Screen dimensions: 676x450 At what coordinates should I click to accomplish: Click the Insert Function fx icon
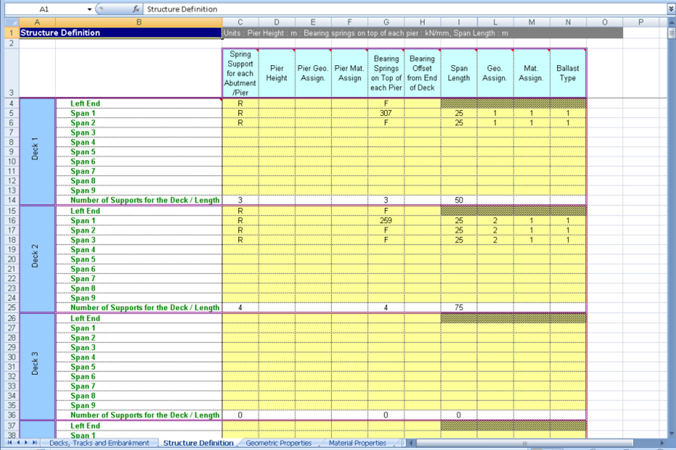(x=135, y=9)
